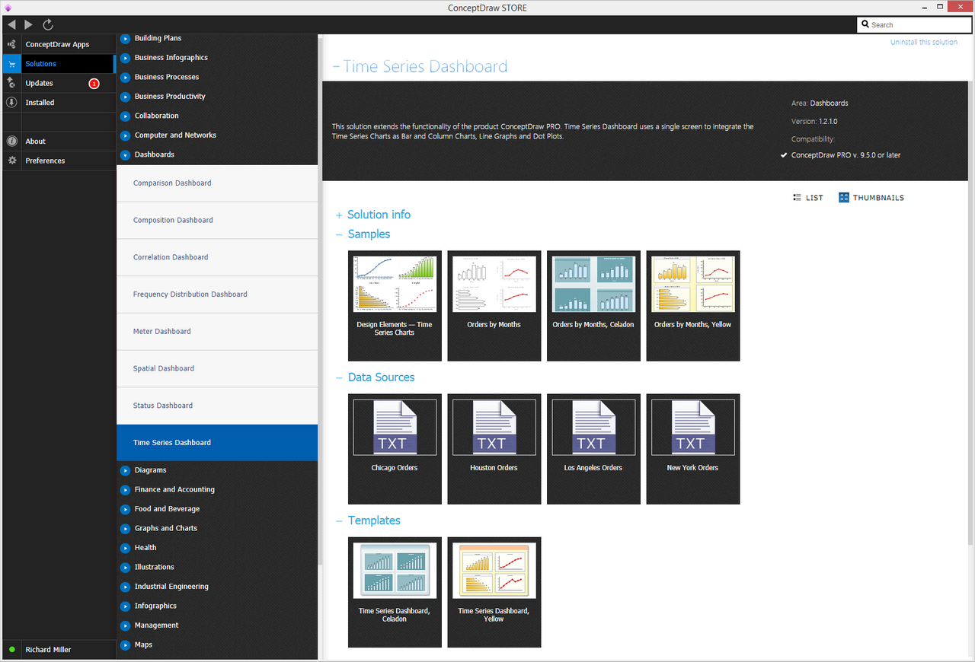
Task: Open Orders by Months sample thumbnail
Action: pos(494,306)
